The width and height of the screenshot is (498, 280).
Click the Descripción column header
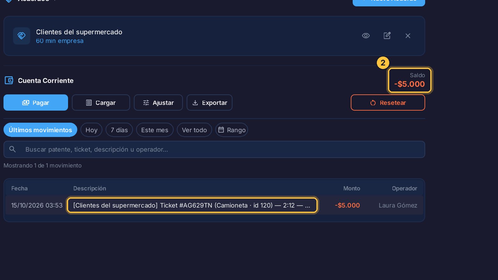tap(90, 188)
